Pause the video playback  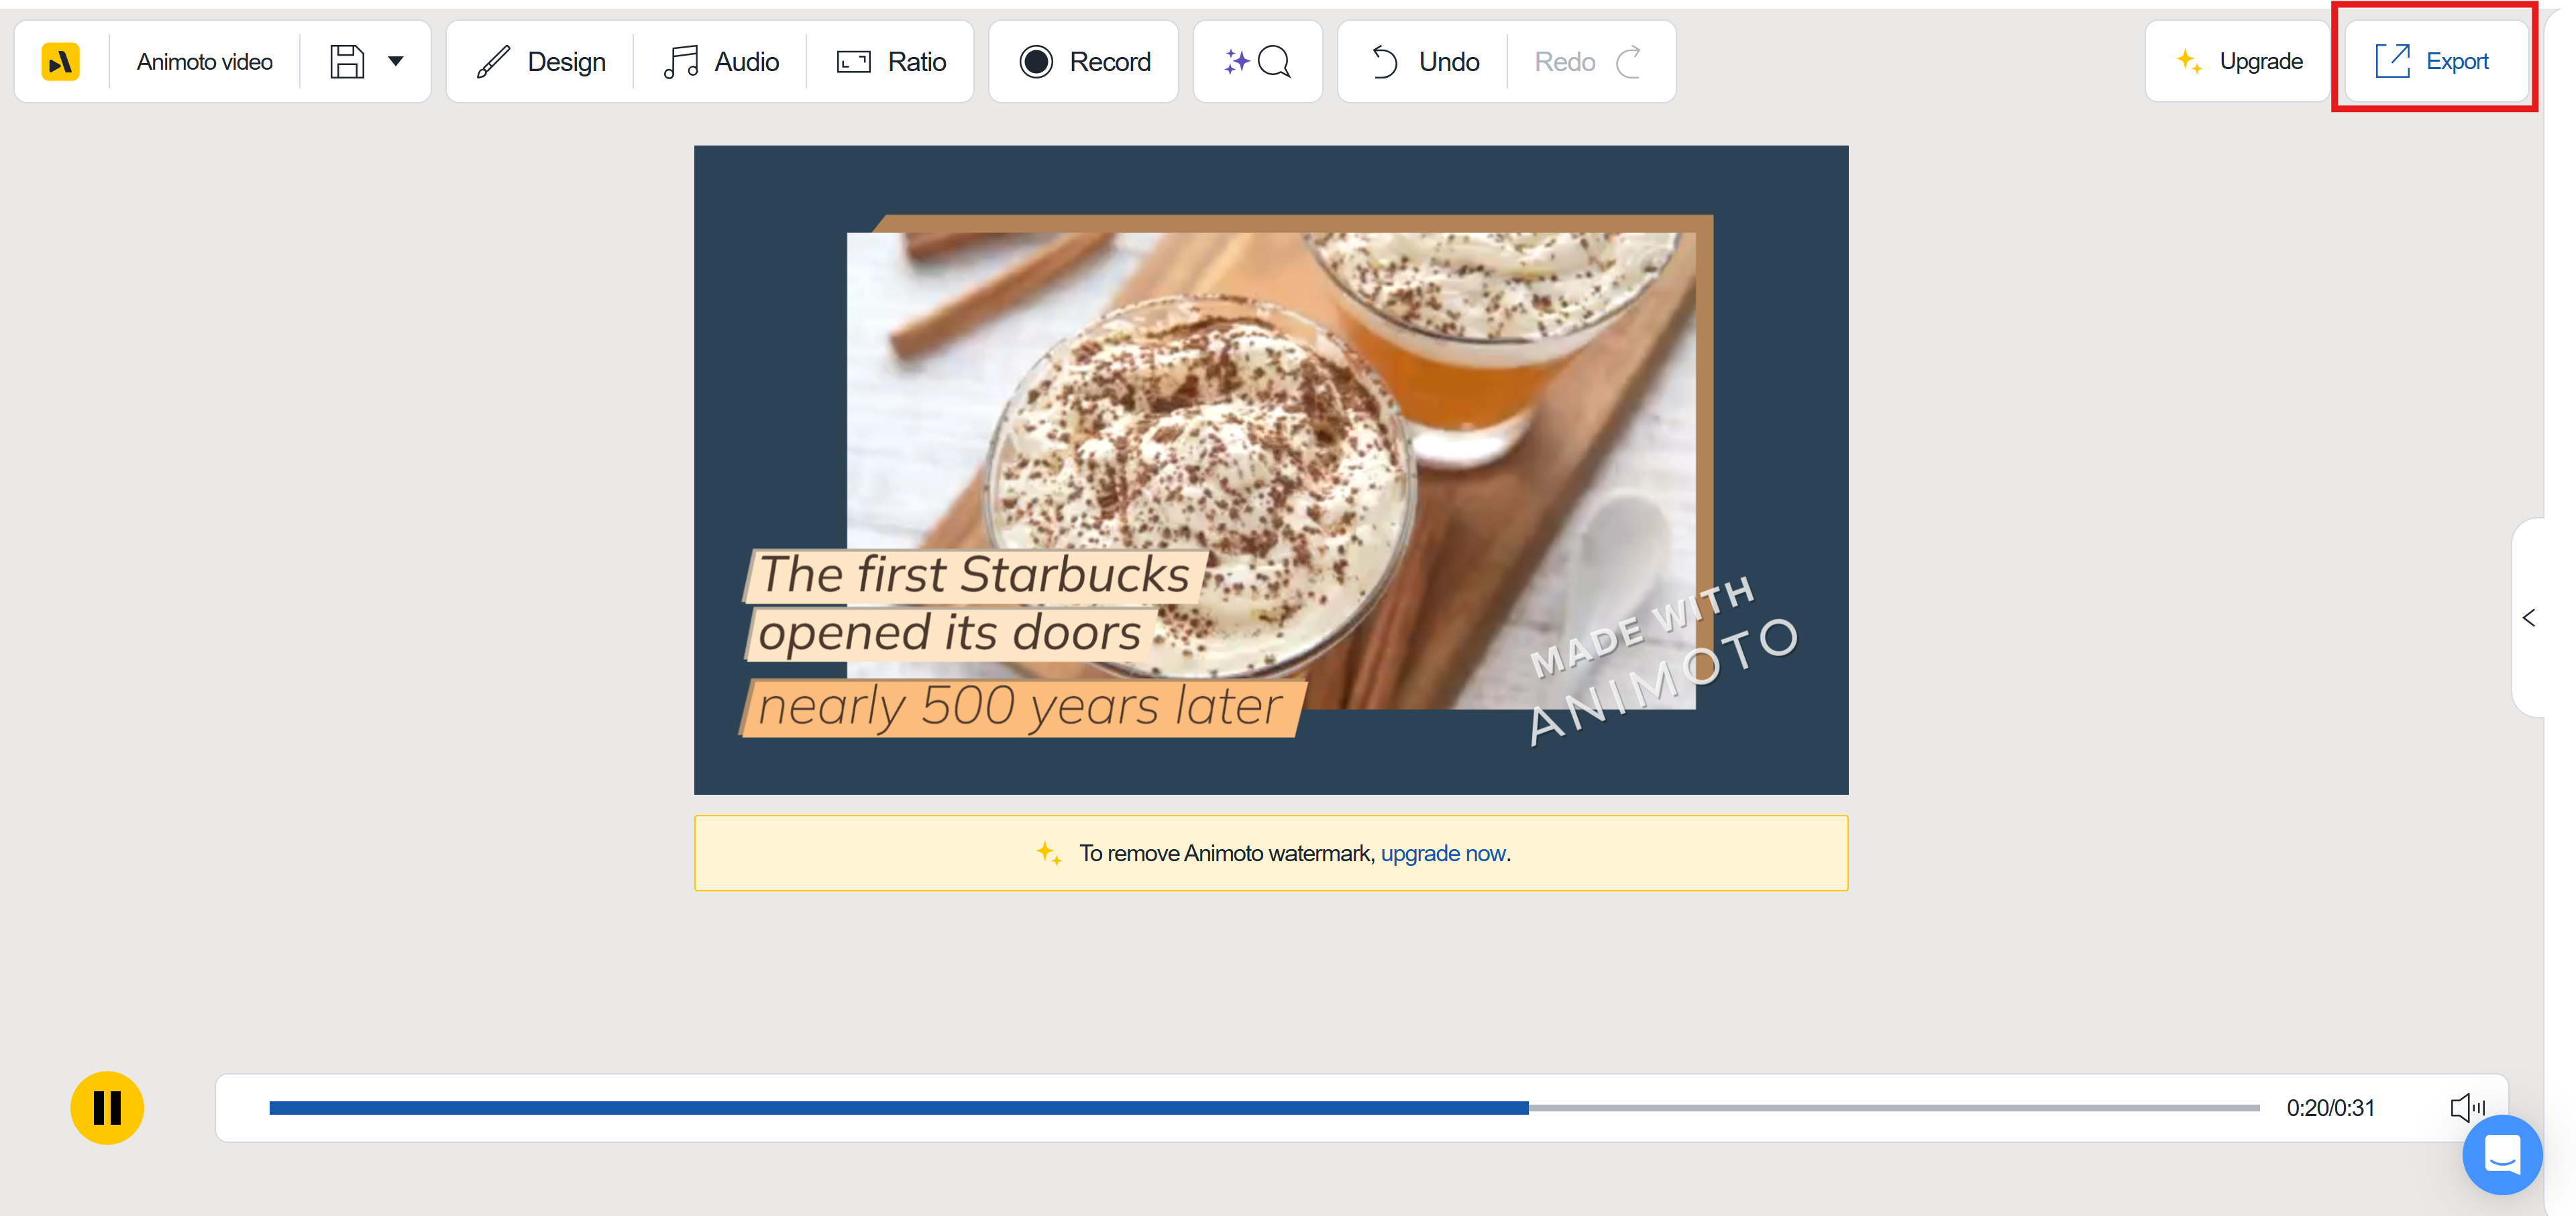(x=106, y=1107)
